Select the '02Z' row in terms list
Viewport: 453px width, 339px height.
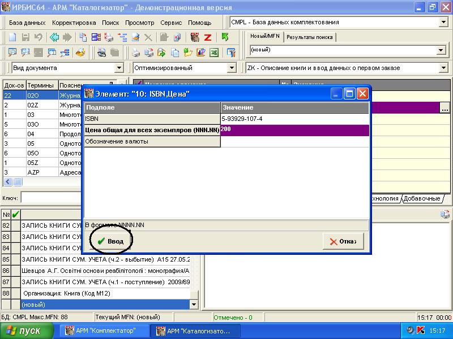40,105
